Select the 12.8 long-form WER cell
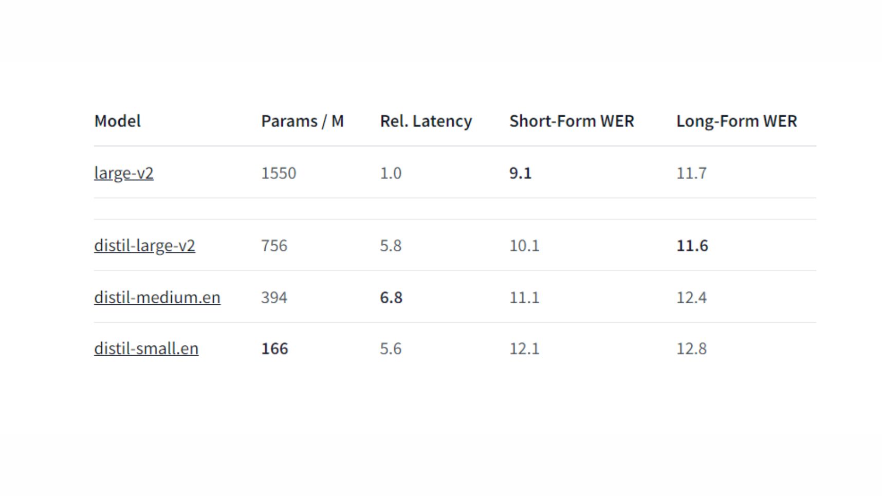 point(691,349)
